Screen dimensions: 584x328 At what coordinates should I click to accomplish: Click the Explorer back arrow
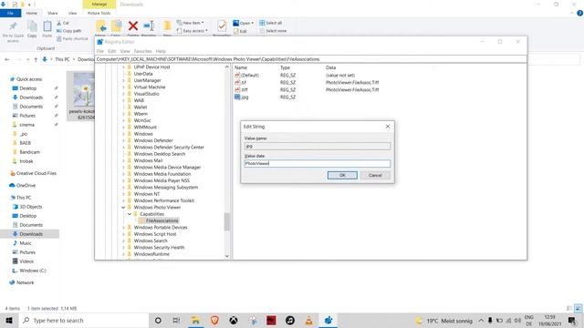coord(7,59)
